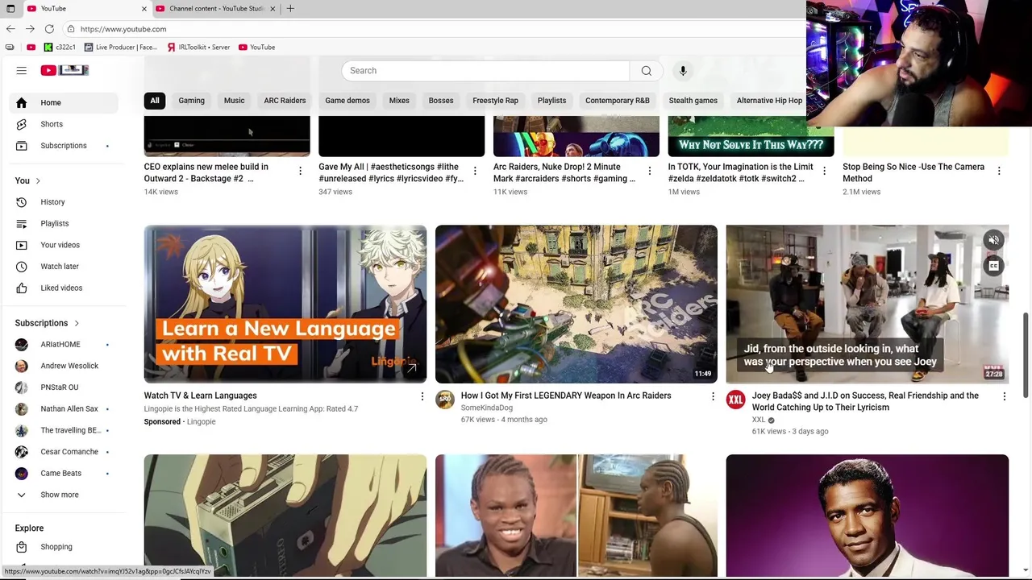Viewport: 1032px width, 580px height.
Task: Select the Gaming filter chip
Action: (x=191, y=101)
